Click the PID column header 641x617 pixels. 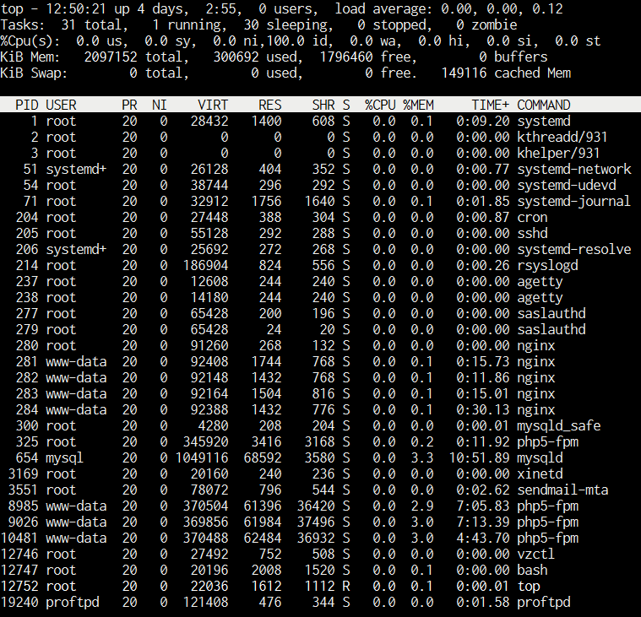(x=27, y=105)
